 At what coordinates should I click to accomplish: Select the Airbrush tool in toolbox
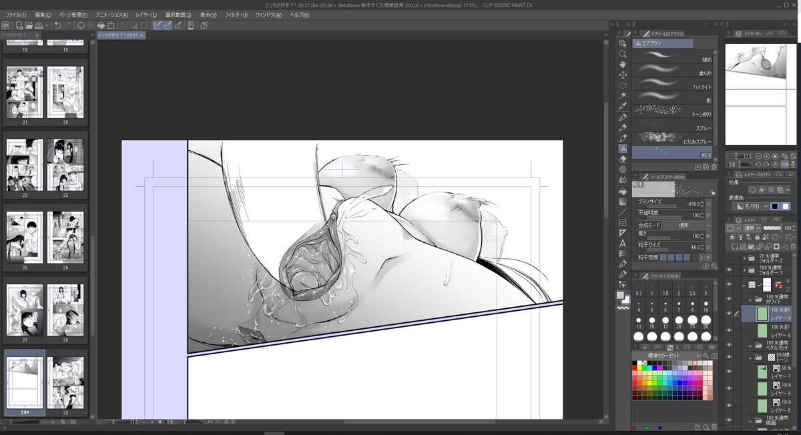623,149
